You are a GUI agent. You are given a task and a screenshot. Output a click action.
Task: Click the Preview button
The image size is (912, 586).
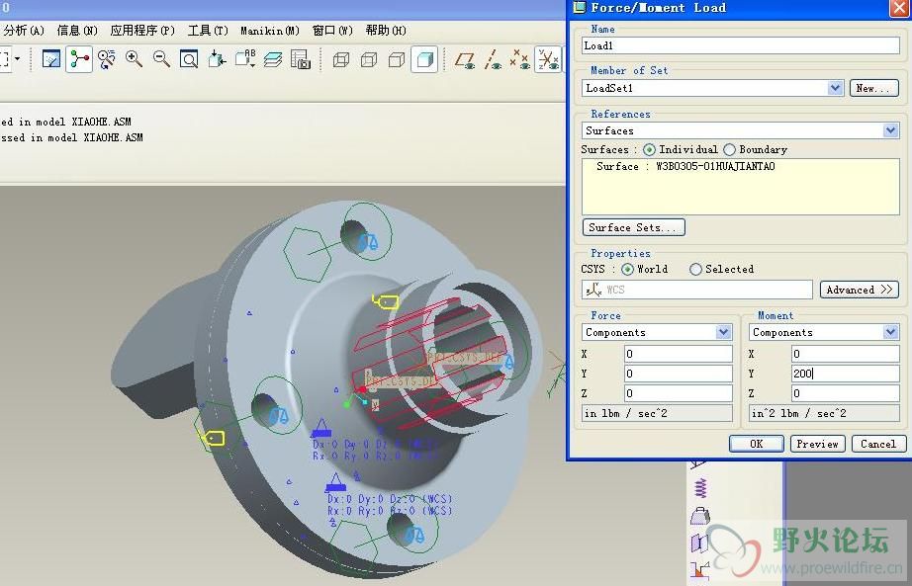[x=817, y=444]
